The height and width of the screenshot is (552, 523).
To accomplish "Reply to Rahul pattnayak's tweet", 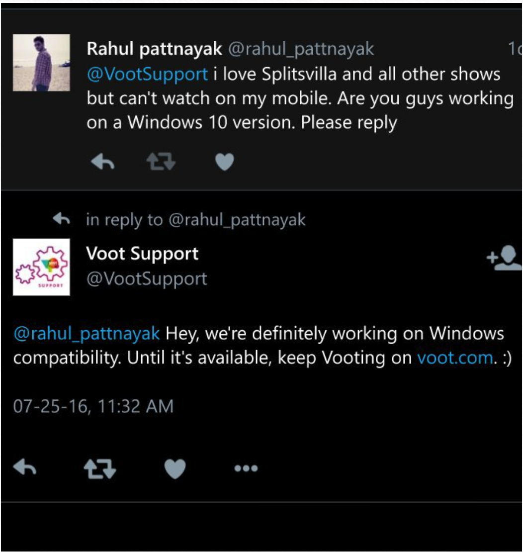I will pos(102,162).
